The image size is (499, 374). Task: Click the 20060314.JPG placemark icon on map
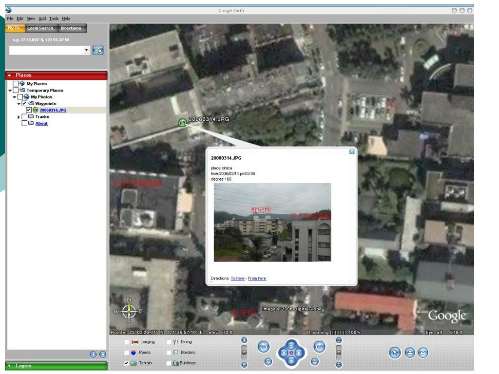pyautogui.click(x=182, y=122)
